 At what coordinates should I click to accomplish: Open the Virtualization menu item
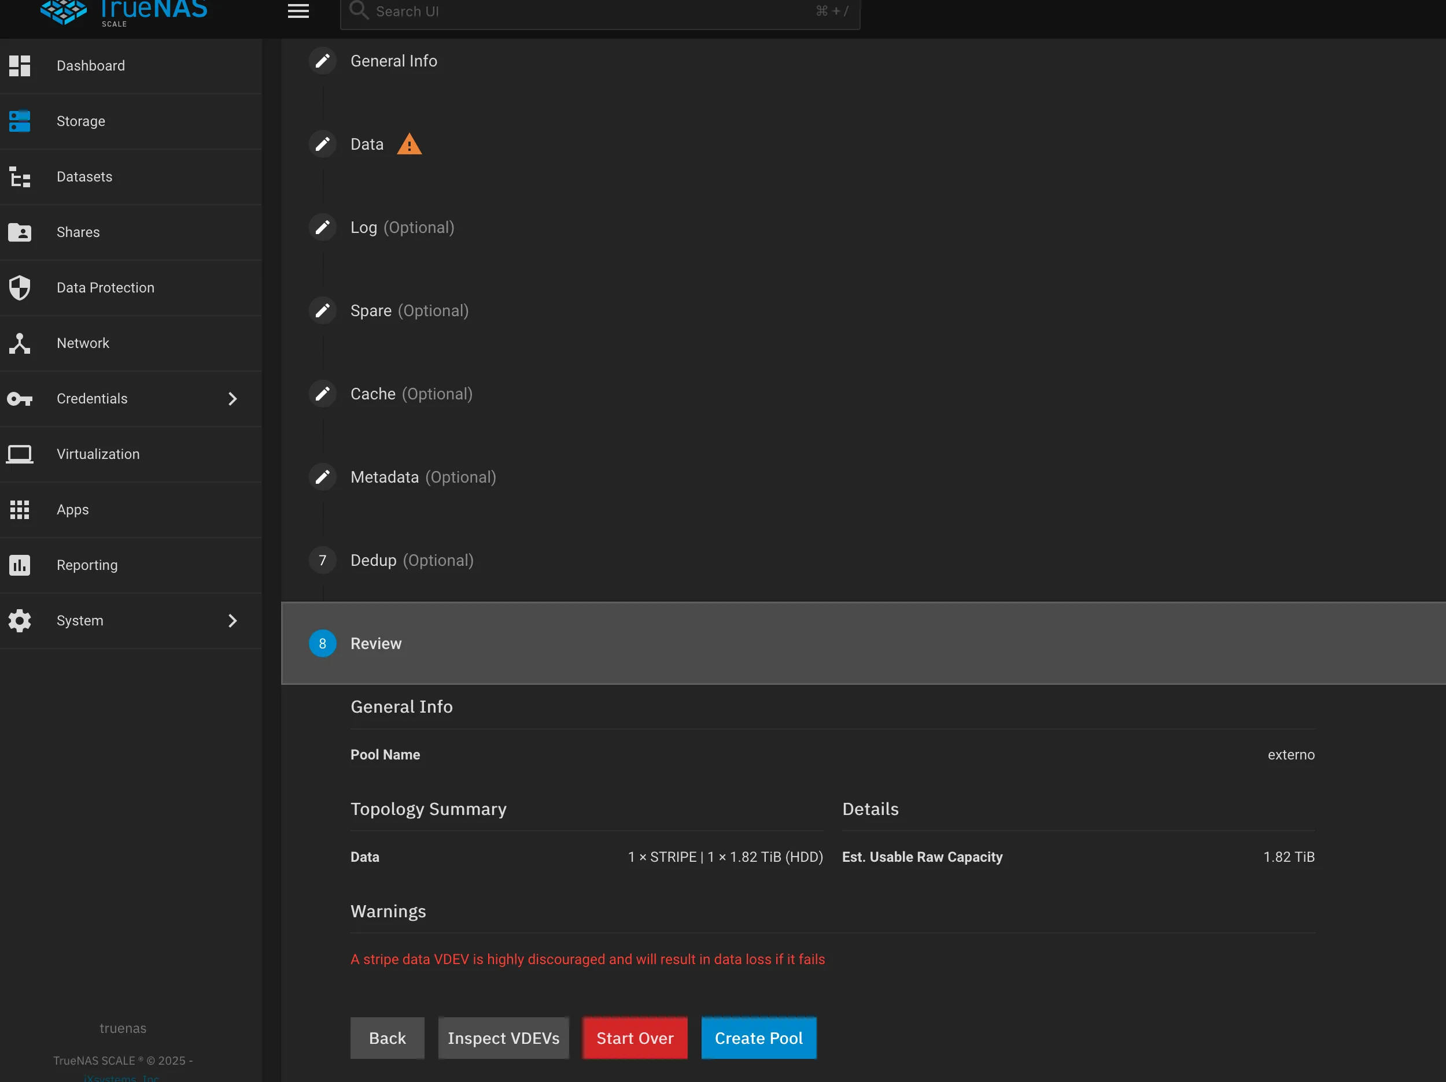98,454
